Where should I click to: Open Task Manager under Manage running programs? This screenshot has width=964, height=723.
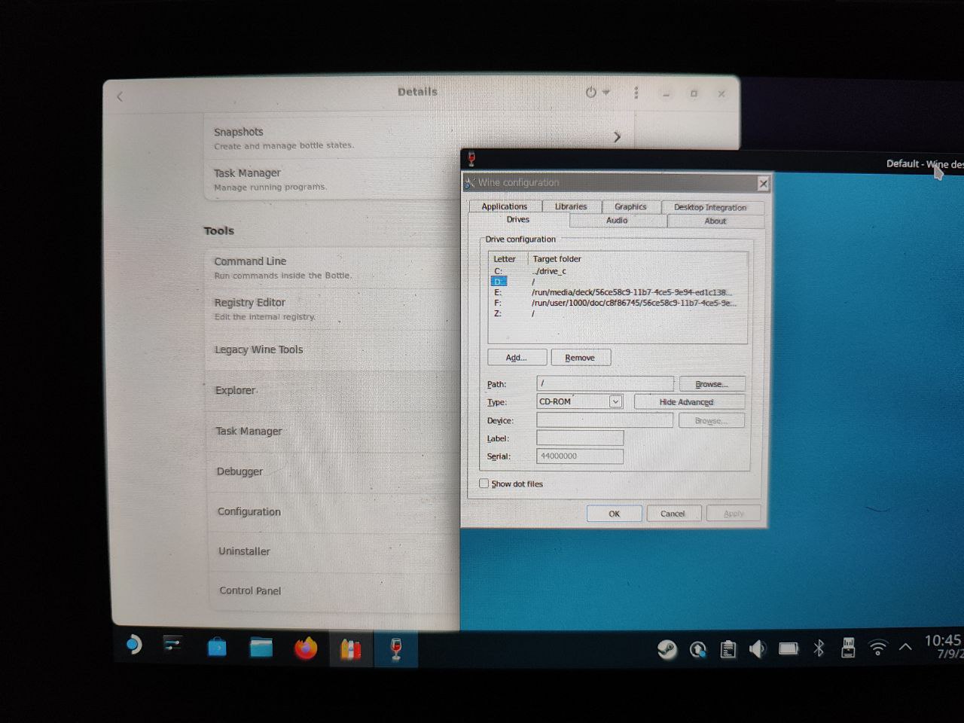(331, 179)
